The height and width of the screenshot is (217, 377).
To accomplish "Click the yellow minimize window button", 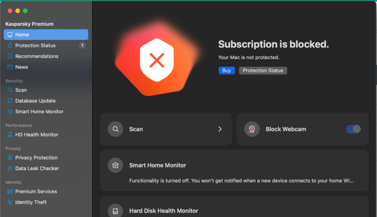I will (18, 11).
